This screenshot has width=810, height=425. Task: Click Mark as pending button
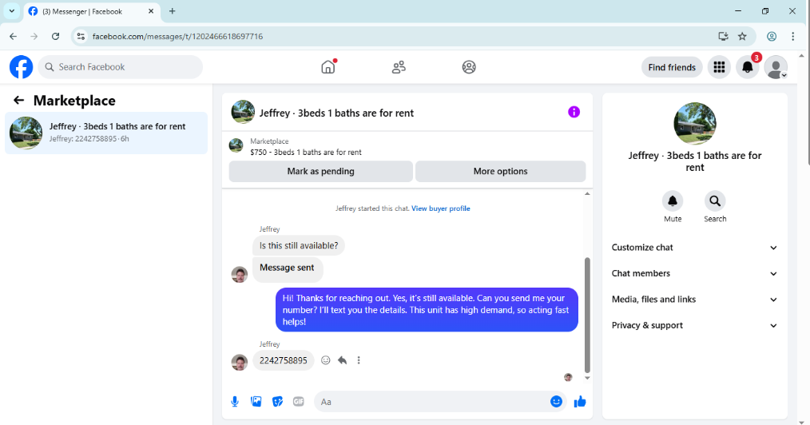click(321, 172)
